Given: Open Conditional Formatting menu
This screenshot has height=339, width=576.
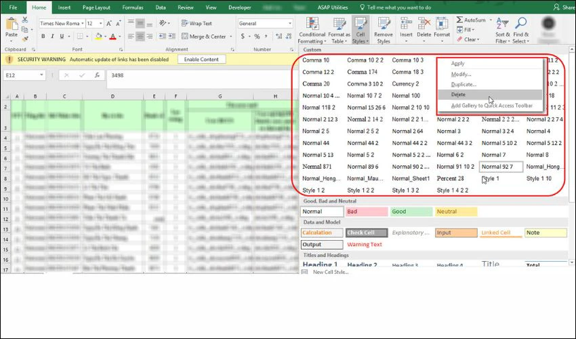Looking at the screenshot, I should [312, 31].
